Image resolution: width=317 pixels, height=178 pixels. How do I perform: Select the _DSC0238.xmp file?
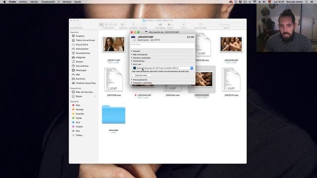[x=113, y=79]
